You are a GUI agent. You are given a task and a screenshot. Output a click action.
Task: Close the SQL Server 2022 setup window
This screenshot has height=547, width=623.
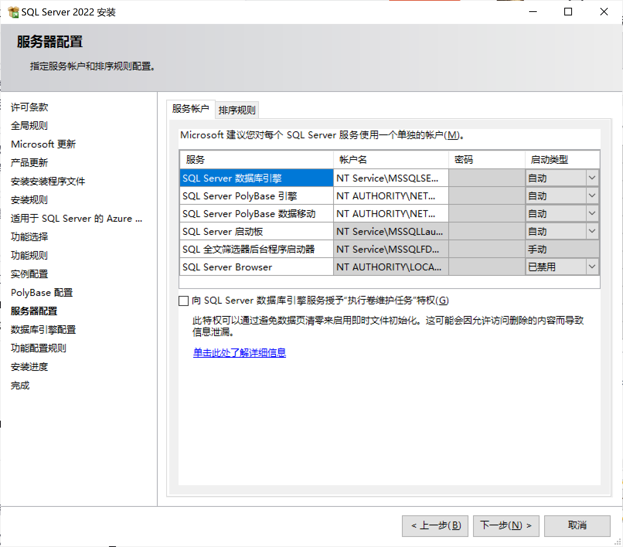point(604,12)
